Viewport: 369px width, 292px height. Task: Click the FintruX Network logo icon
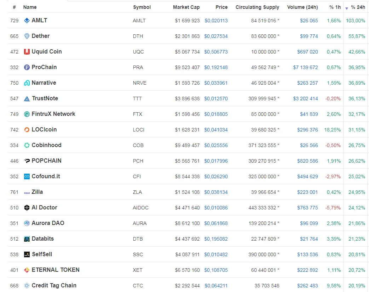tap(27, 114)
